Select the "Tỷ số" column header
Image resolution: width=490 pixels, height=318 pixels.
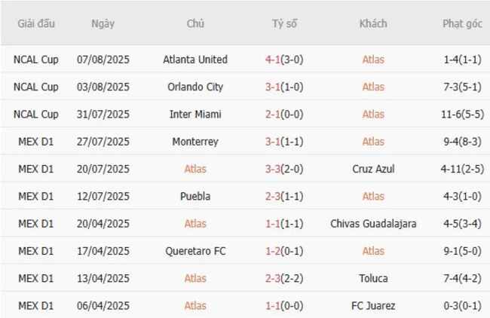pos(284,23)
